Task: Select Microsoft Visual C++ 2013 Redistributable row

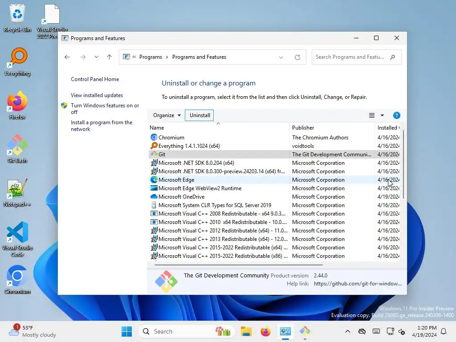Action: tap(274, 239)
